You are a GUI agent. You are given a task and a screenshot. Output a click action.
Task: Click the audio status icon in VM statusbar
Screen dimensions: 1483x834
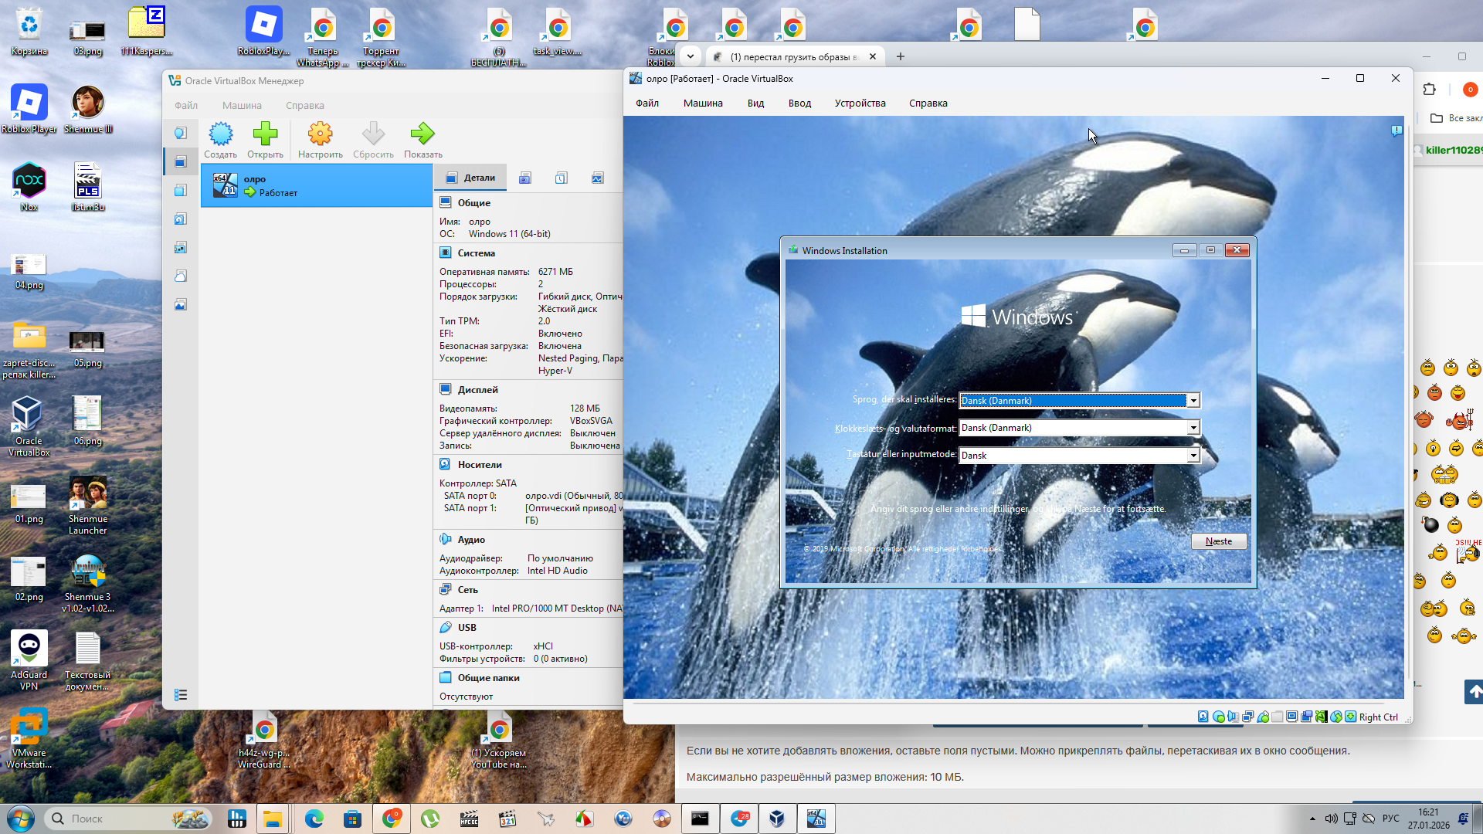(1233, 717)
